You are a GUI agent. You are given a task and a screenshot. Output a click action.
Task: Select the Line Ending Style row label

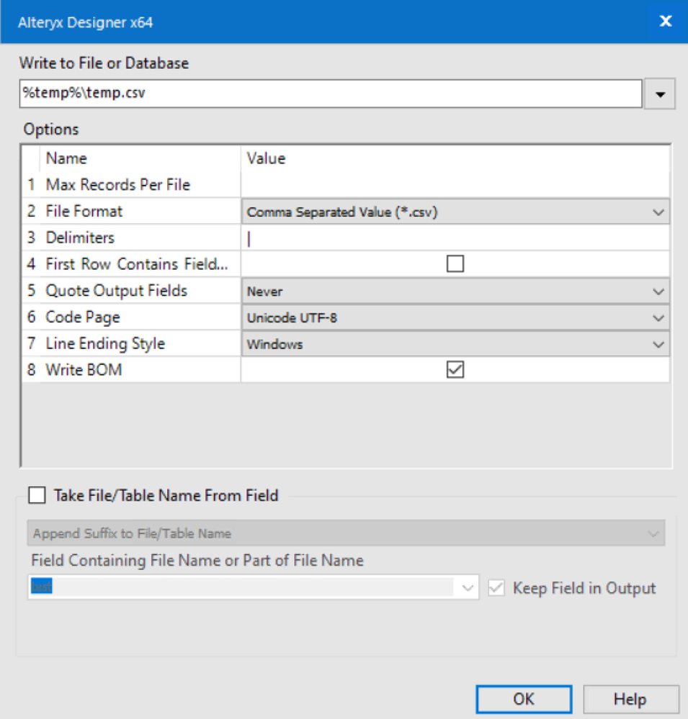pyautogui.click(x=105, y=344)
